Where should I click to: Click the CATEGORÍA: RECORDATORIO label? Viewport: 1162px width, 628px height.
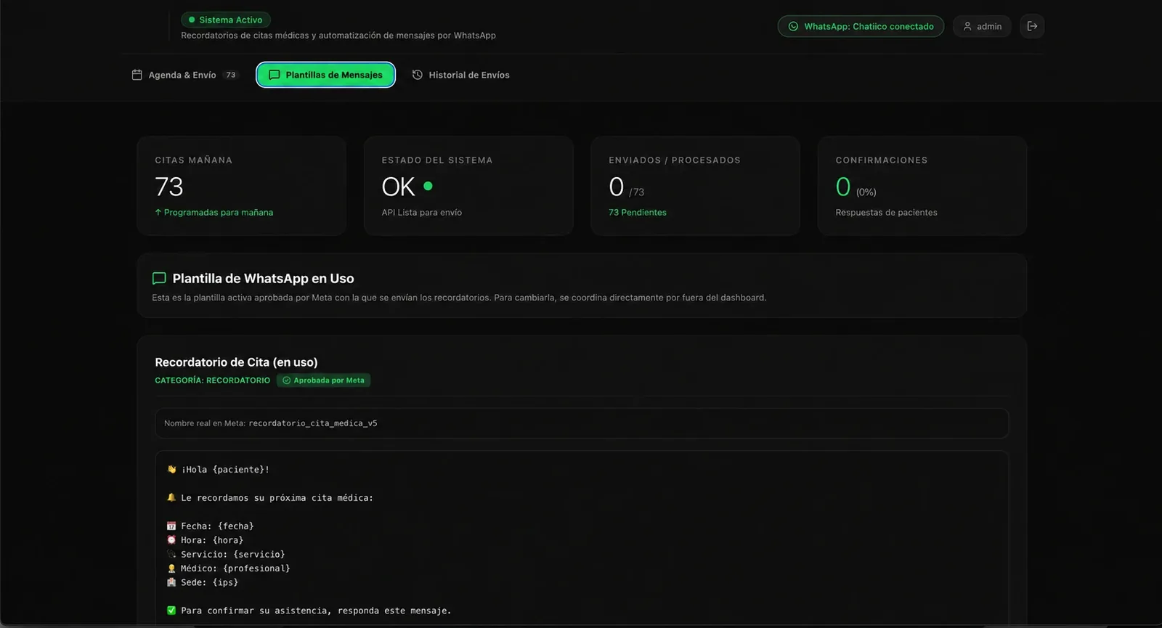pos(212,380)
